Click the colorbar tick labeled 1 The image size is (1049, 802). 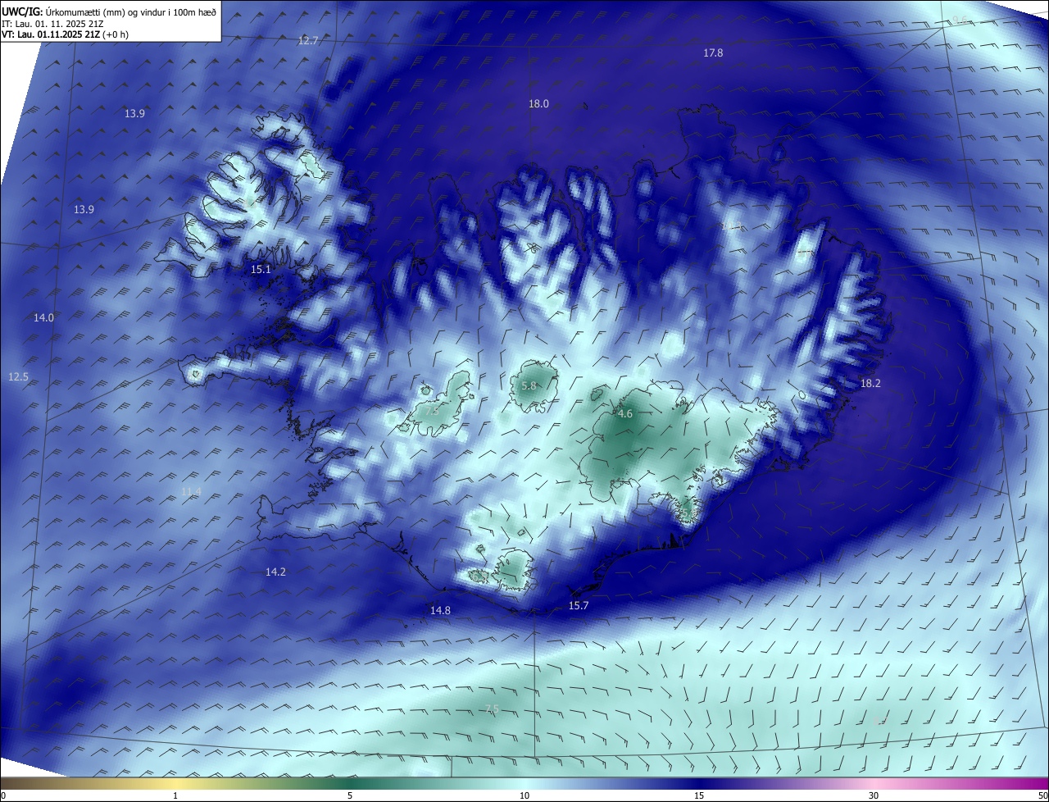(175, 795)
